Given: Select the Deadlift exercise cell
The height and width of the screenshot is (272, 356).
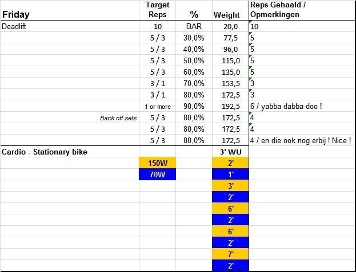Looking at the screenshot, I should pyautogui.click(x=17, y=26).
